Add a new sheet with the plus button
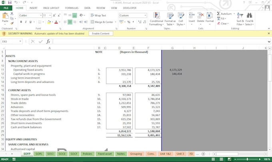The height and width of the screenshot is (162, 272). [x=203, y=154]
